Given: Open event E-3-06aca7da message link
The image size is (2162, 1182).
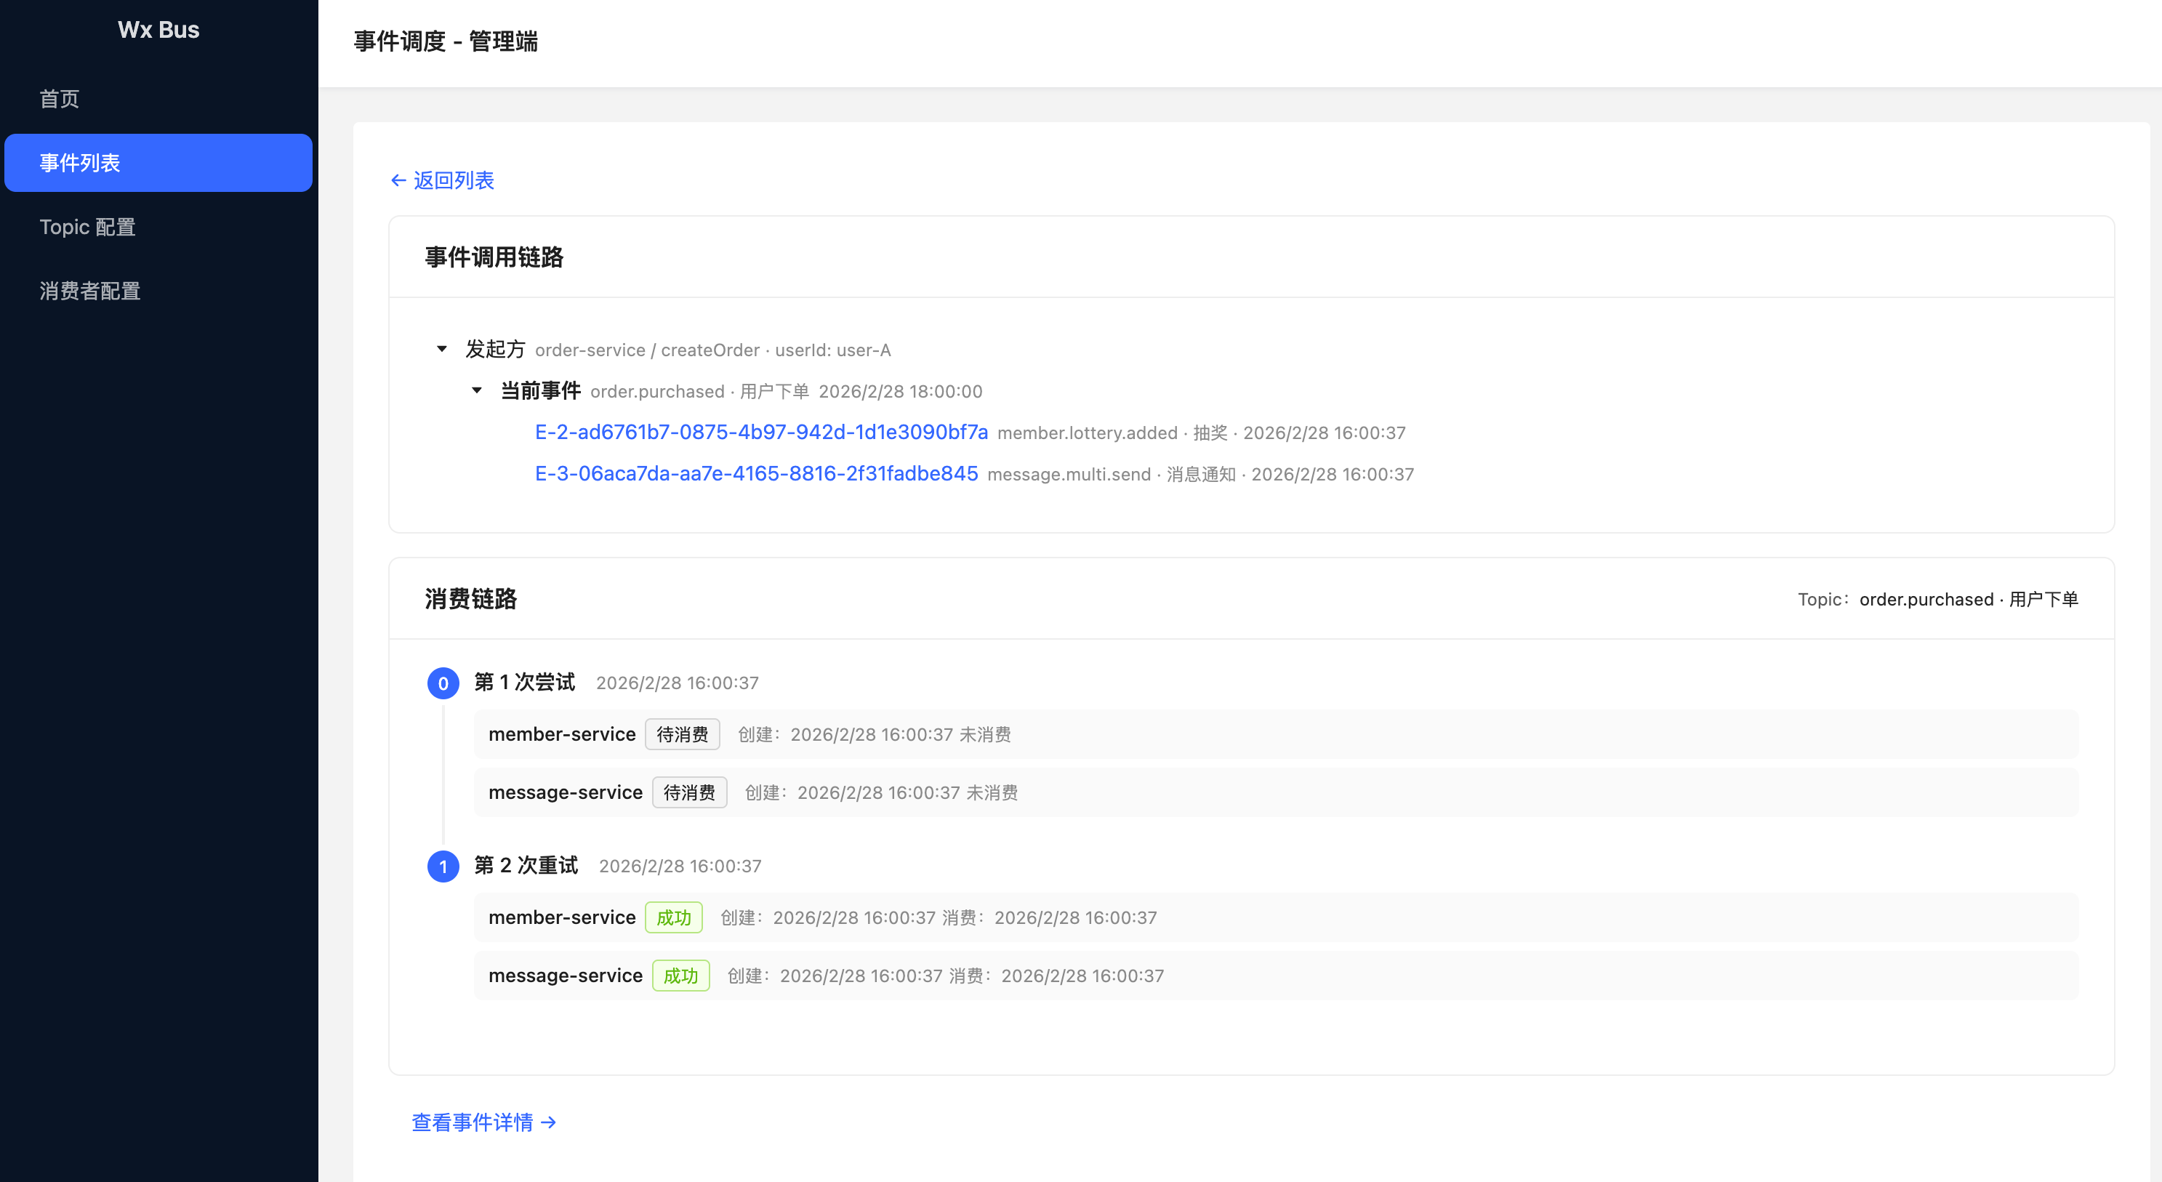Looking at the screenshot, I should tap(755, 473).
